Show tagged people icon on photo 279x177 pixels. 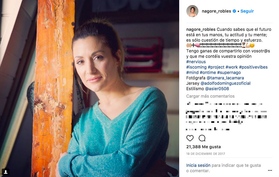(5, 172)
